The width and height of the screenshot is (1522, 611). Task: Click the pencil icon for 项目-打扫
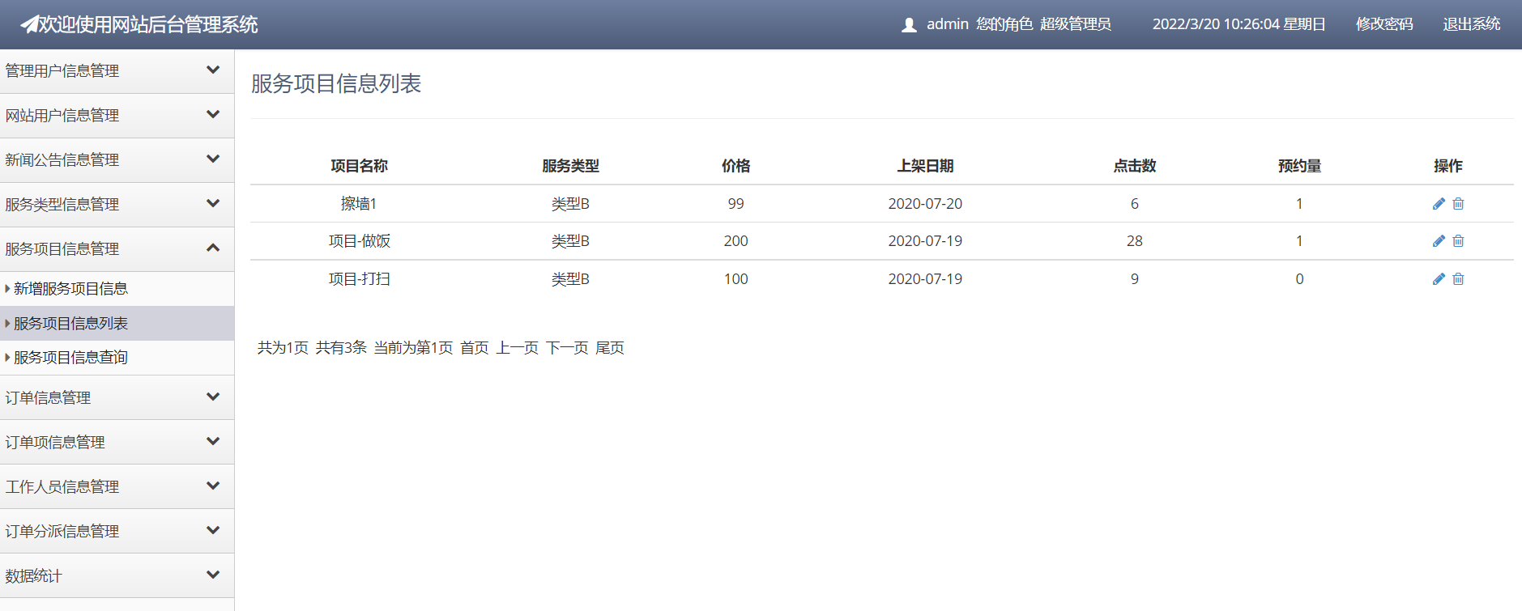click(x=1439, y=279)
